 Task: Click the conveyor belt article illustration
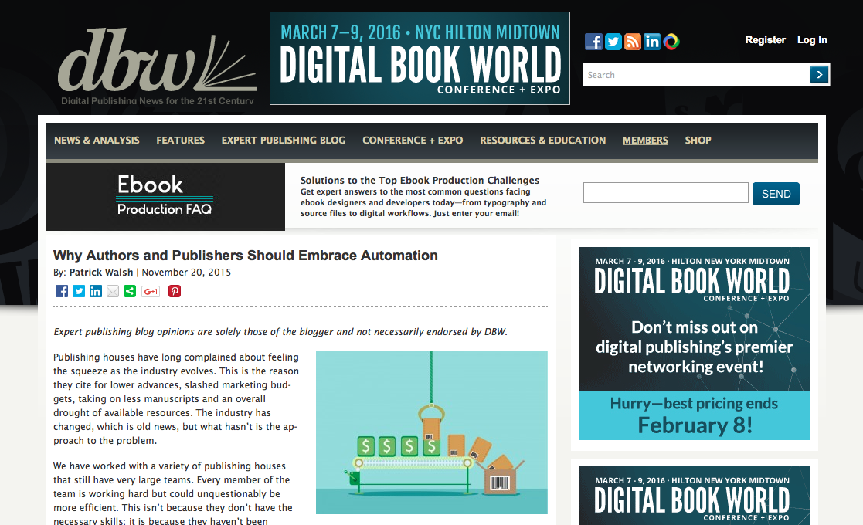point(431,432)
